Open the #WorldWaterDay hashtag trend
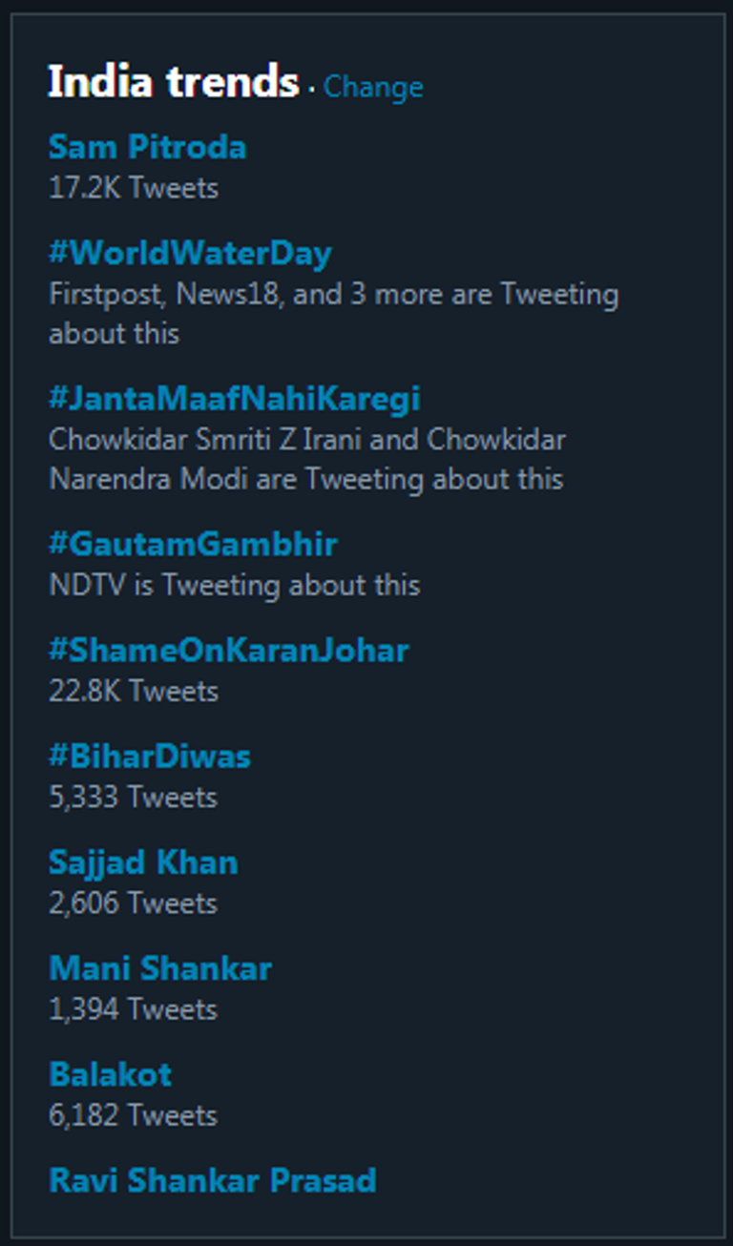The height and width of the screenshot is (1246, 733). coord(190,253)
